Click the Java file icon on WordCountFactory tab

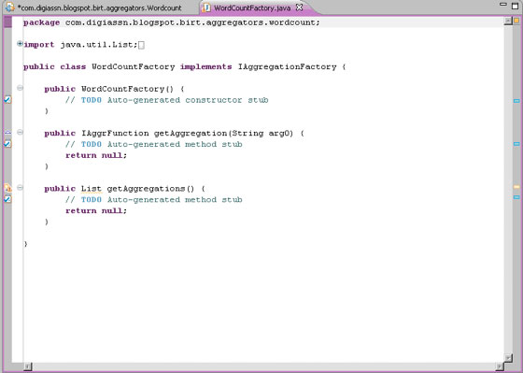point(206,7)
